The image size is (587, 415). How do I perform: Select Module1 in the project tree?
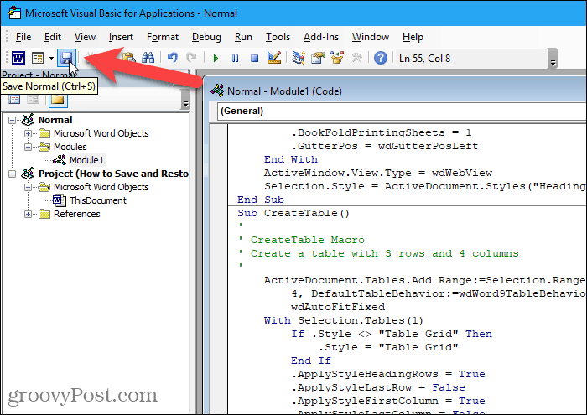point(86,160)
